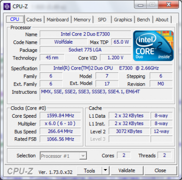Click the Intel Core 2 Duo logo
Screen dimensions: 182x180
pos(153,45)
